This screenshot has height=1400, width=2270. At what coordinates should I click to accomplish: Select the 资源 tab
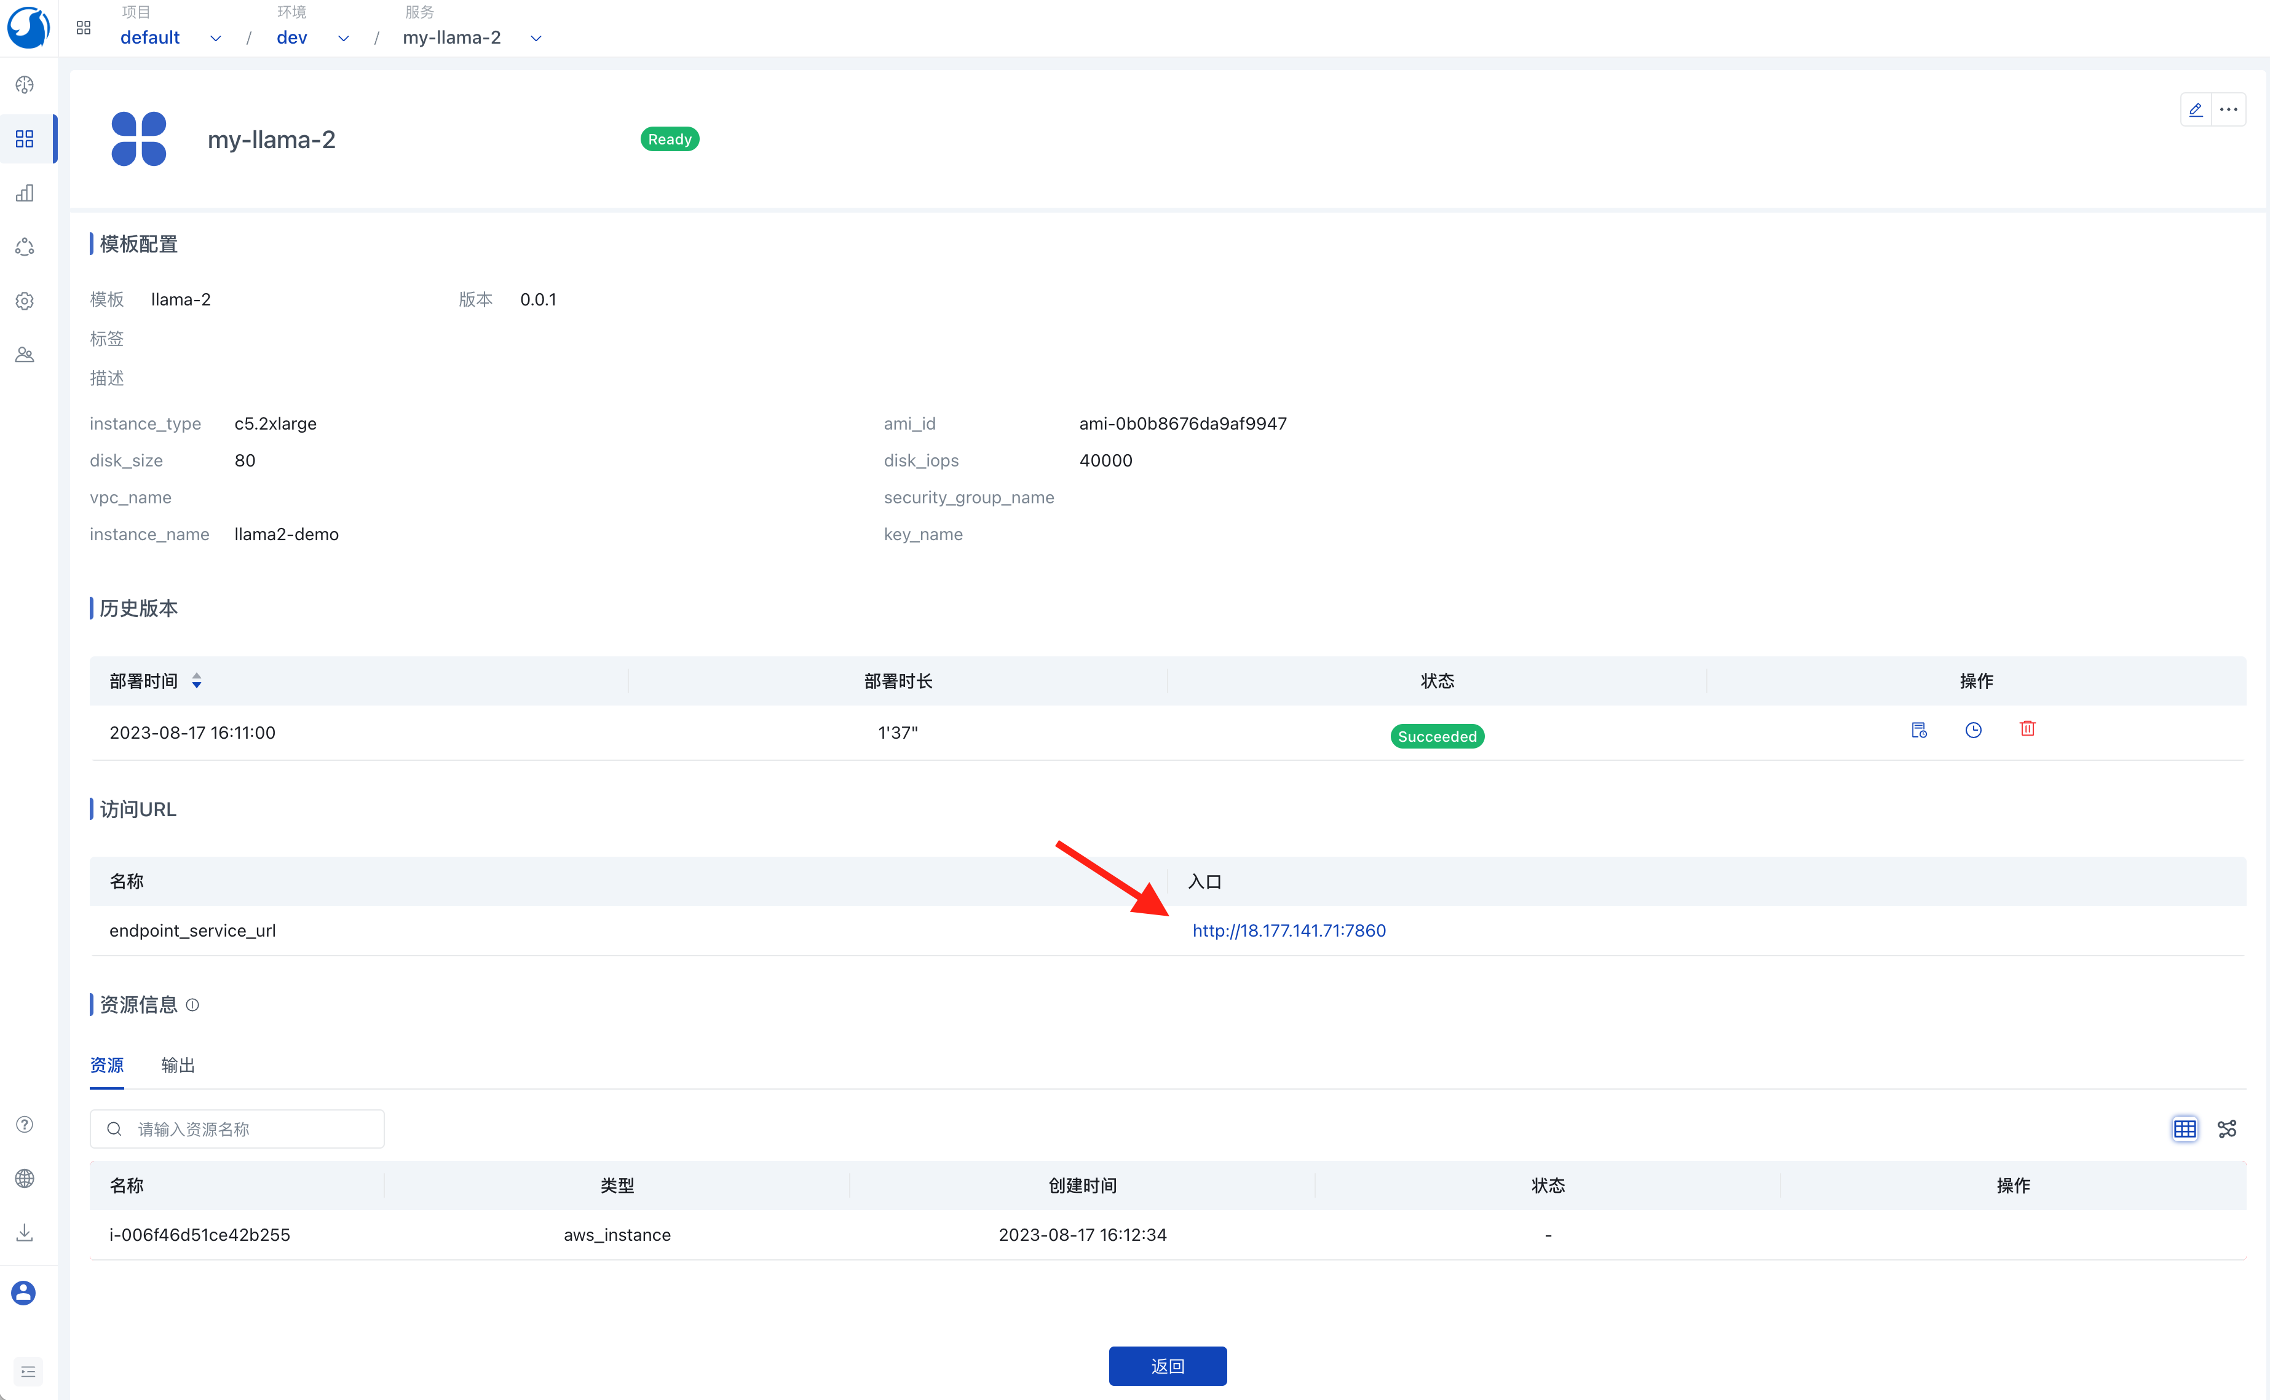106,1065
